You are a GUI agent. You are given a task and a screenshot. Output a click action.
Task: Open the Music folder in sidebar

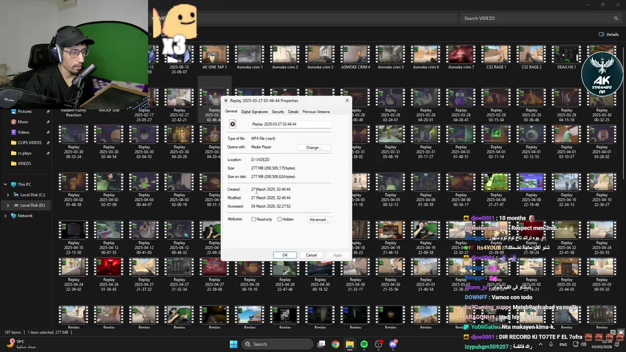click(x=23, y=122)
